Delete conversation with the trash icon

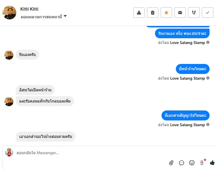pos(153,13)
